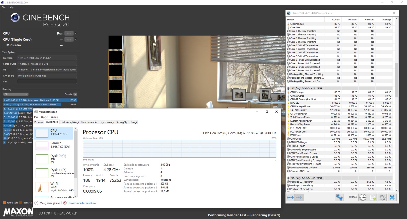The height and width of the screenshot is (219, 407).
Task: Select Pamięć memory graph in Task Manager
Action: click(x=42, y=146)
